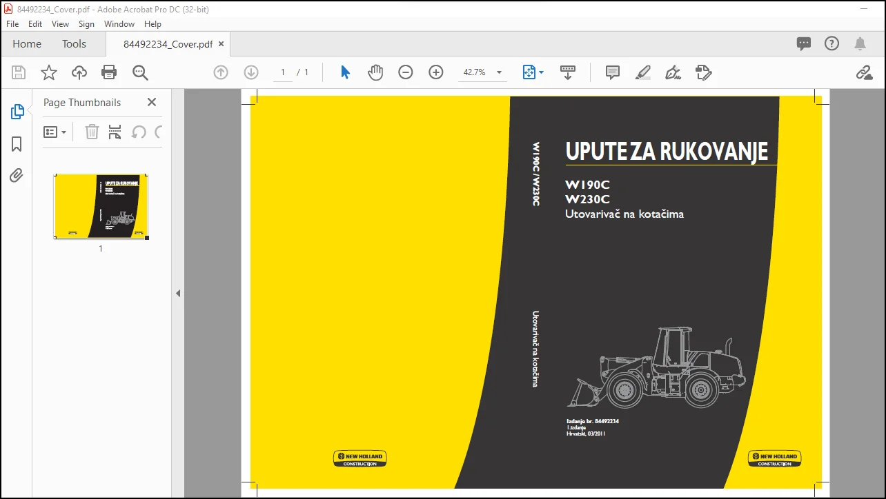886x499 pixels.
Task: Click the Izdanje br. 84492234 text
Action: pyautogui.click(x=593, y=421)
